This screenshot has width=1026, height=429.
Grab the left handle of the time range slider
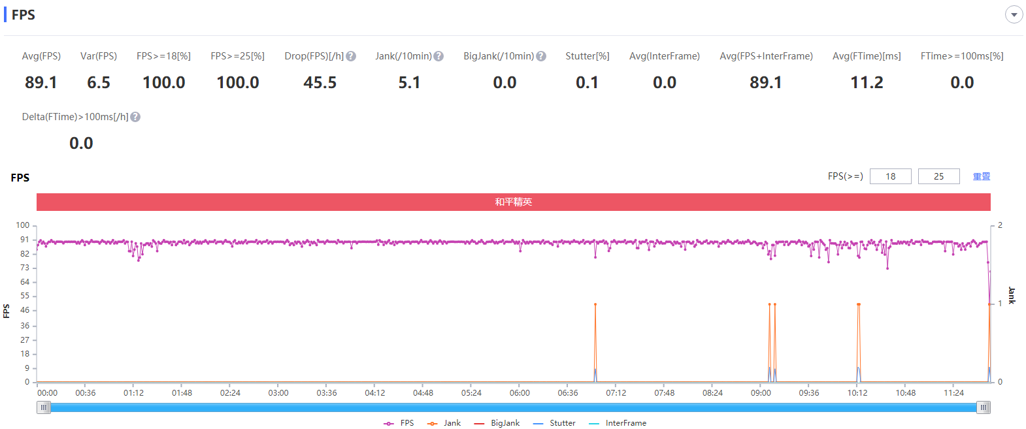pyautogui.click(x=44, y=407)
